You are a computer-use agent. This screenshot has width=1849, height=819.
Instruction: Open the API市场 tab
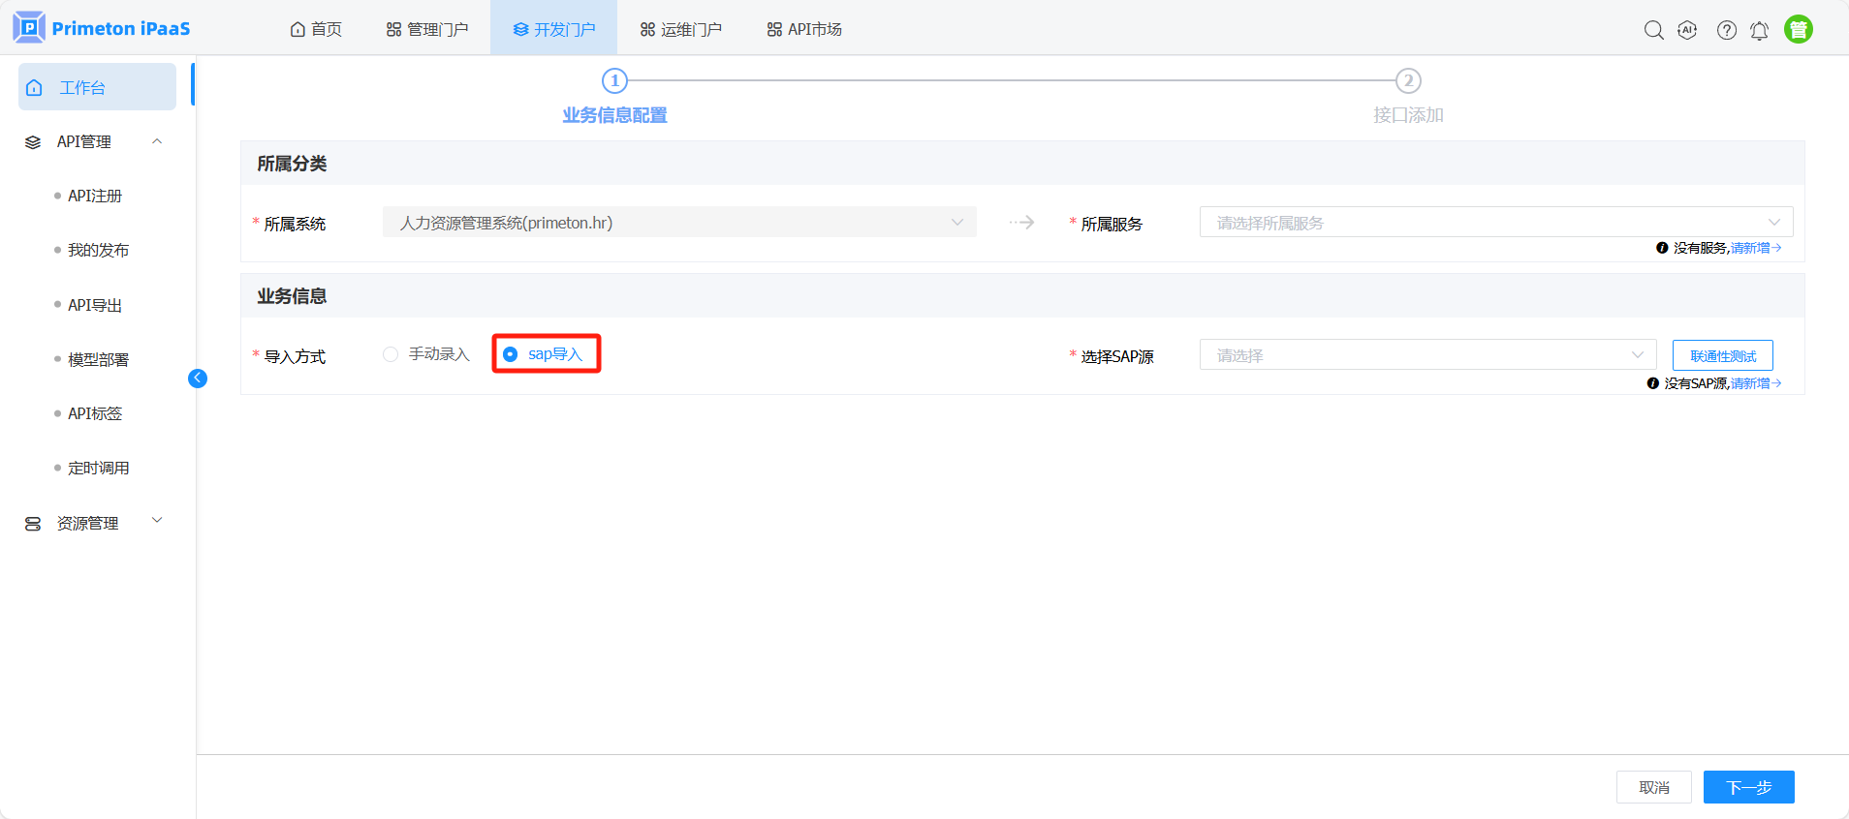(x=804, y=29)
